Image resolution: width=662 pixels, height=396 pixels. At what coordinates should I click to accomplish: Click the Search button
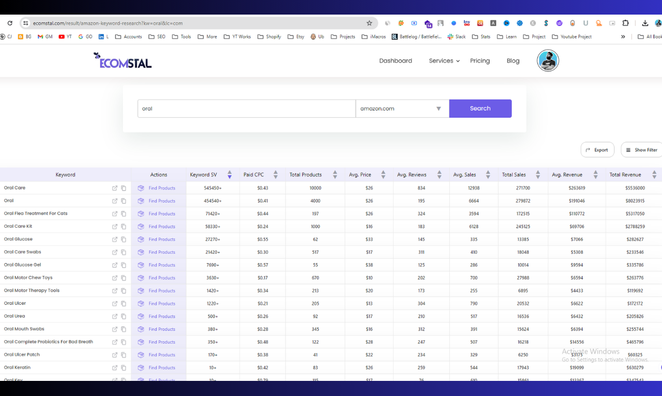point(480,108)
